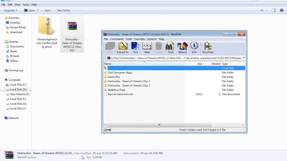Image resolution: width=287 pixels, height=161 pixels.
Task: Open WinRAR Options menu
Action: point(152,39)
